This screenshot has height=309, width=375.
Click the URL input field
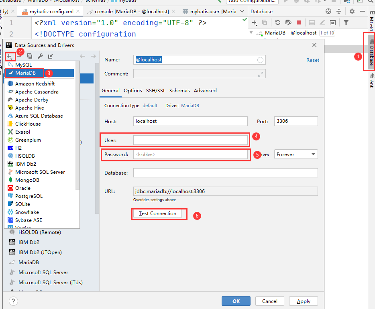pos(225,191)
